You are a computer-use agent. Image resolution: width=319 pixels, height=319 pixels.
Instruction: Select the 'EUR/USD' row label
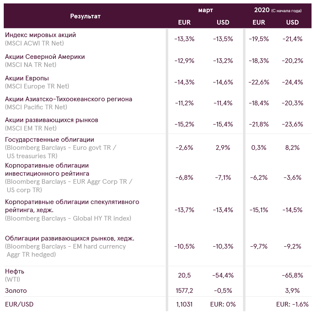[19, 304]
